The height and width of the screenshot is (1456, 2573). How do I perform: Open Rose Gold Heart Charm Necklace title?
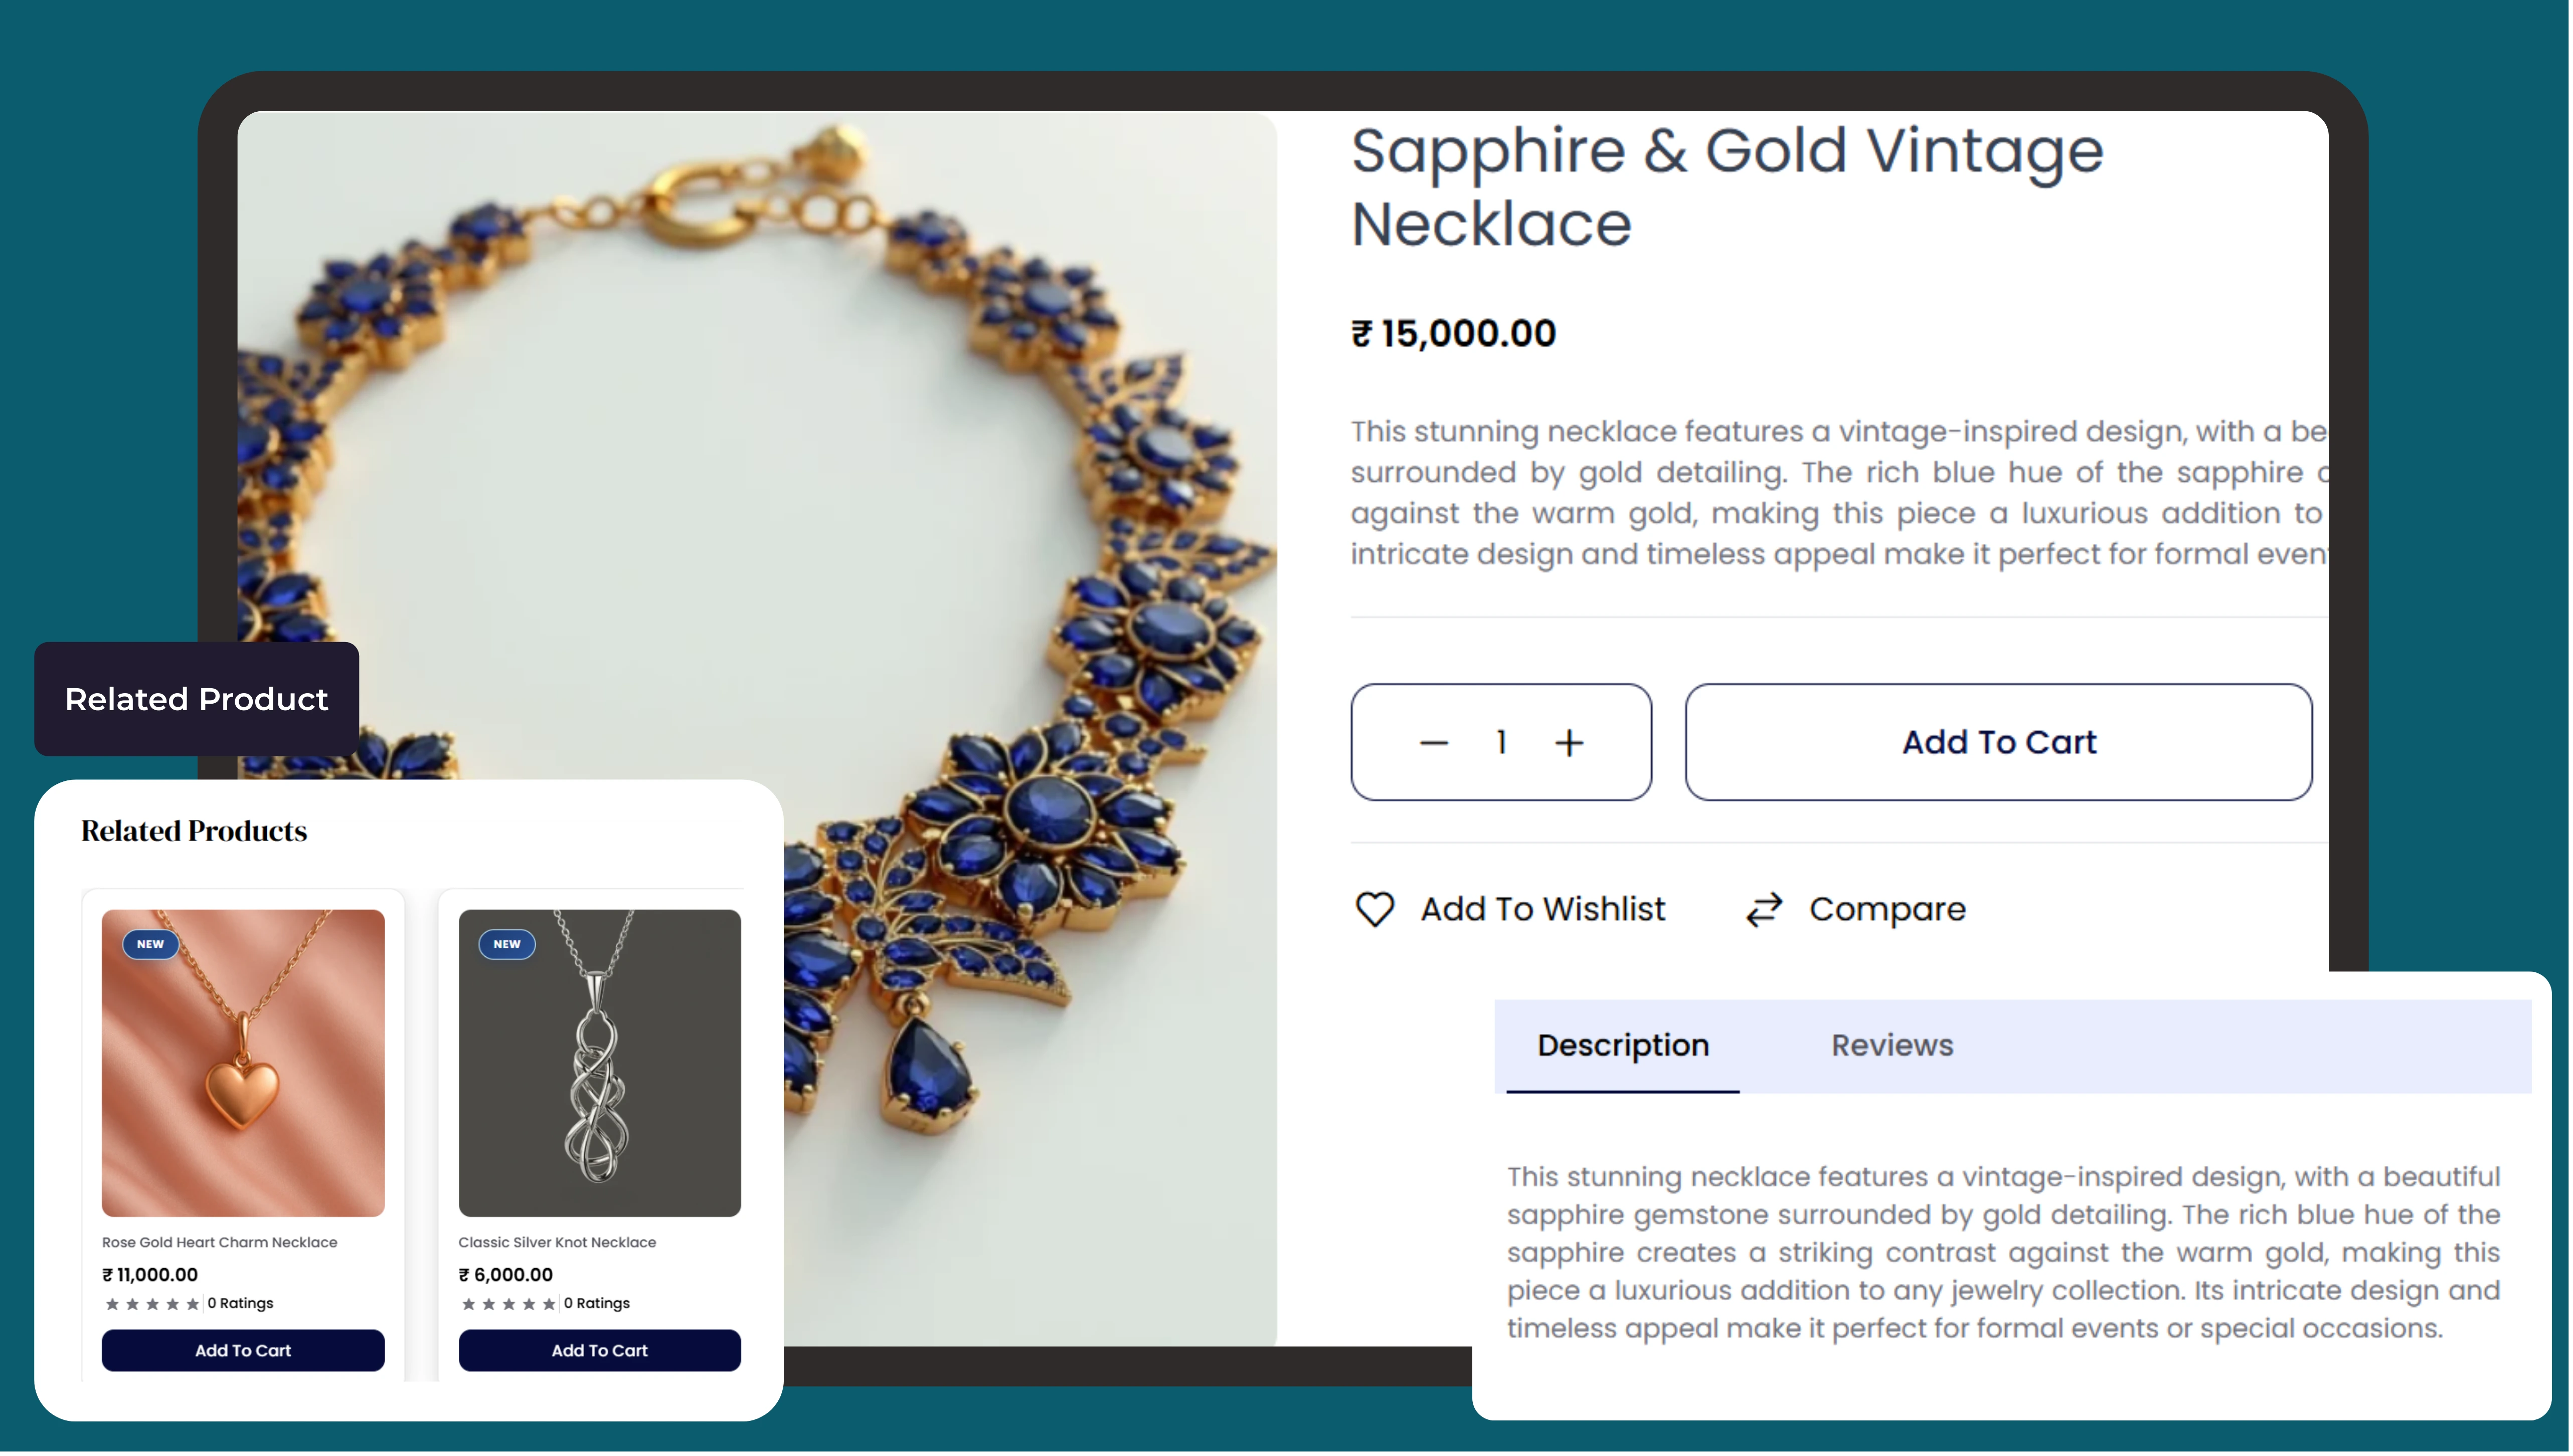pos(220,1243)
